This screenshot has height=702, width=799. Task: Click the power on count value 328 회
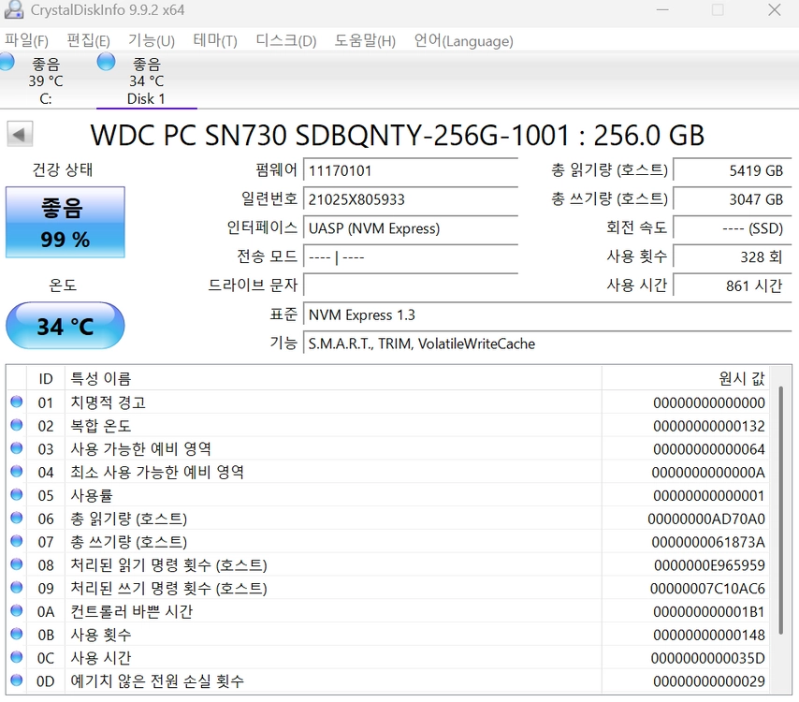pyautogui.click(x=733, y=256)
